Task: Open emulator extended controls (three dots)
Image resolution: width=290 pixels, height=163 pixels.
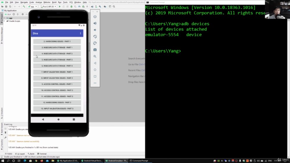Action: tap(95, 83)
